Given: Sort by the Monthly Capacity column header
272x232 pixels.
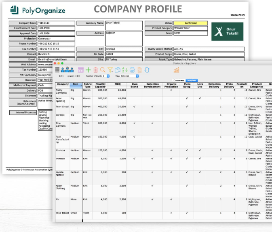Looking at the screenshot, I should (100, 86).
